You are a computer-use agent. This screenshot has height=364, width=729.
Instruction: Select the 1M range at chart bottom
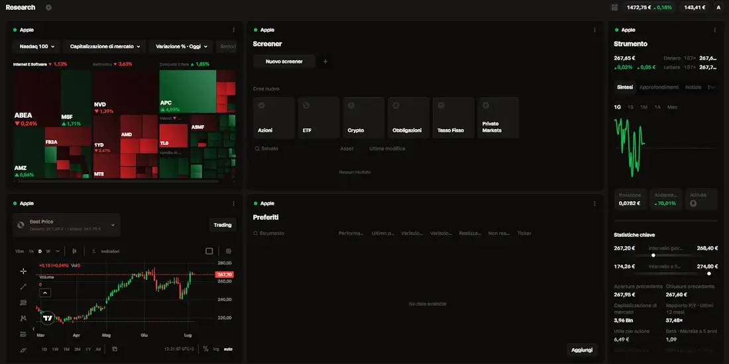(66, 349)
